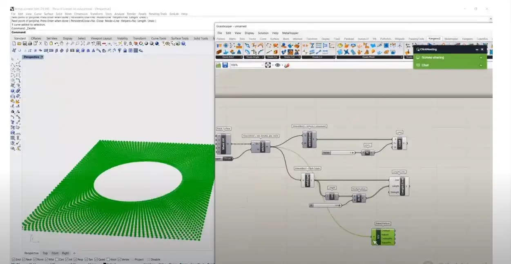Click the Open file folder icon in Rhino

point(19,43)
